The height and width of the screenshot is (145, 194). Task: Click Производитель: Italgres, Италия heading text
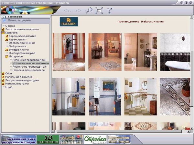(x=140, y=22)
